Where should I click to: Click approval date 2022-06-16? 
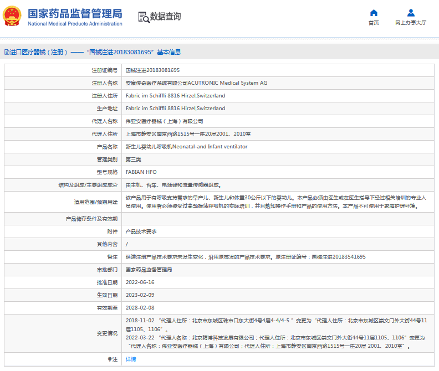pos(140,282)
